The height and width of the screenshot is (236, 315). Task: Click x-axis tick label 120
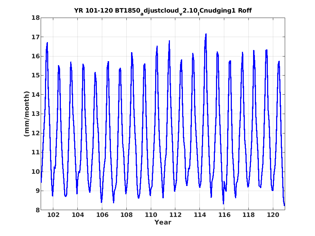[x=273, y=215]
